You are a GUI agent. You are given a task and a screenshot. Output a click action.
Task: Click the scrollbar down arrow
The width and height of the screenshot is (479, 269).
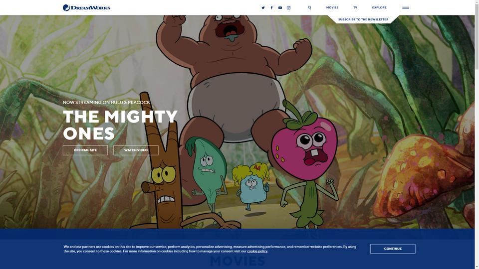coord(477,267)
